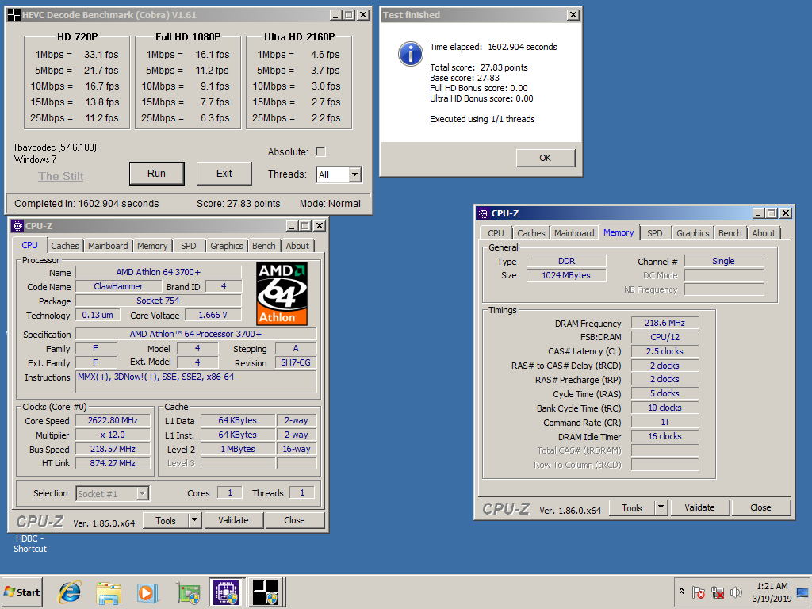The height and width of the screenshot is (609, 812).
Task: Open the taskbar clock showing 1:21 AM
Action: [x=772, y=592]
